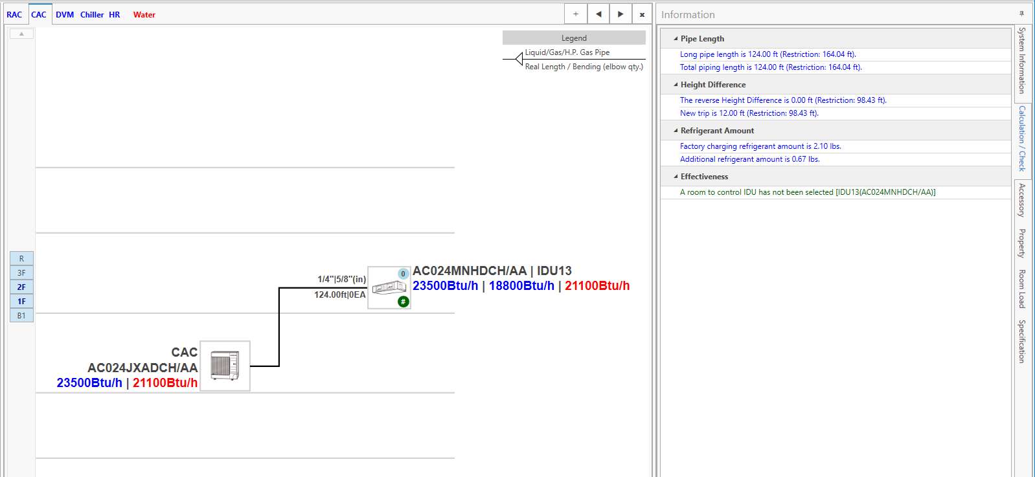Collapse the Pipe Length section
The image size is (1035, 477).
click(676, 39)
